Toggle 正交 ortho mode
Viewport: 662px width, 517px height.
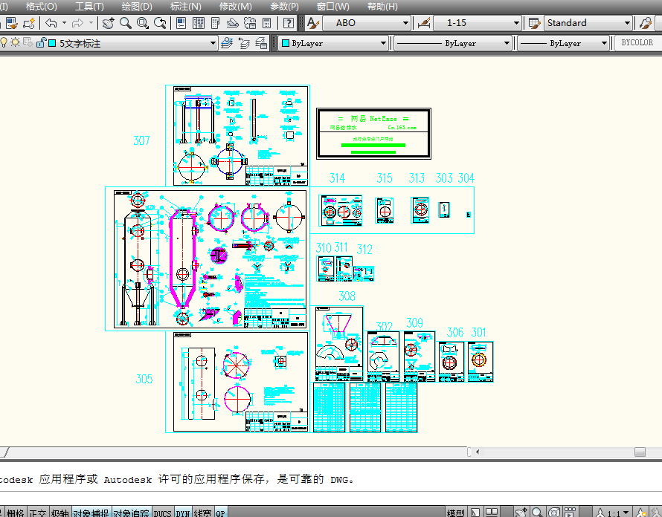tap(38, 513)
